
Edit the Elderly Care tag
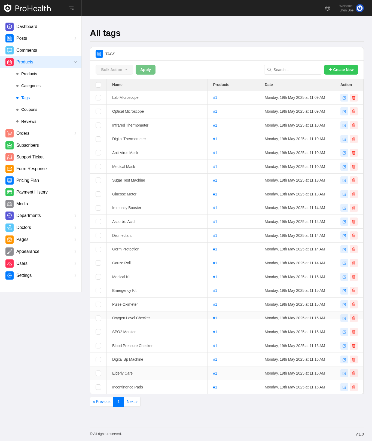click(x=344, y=373)
